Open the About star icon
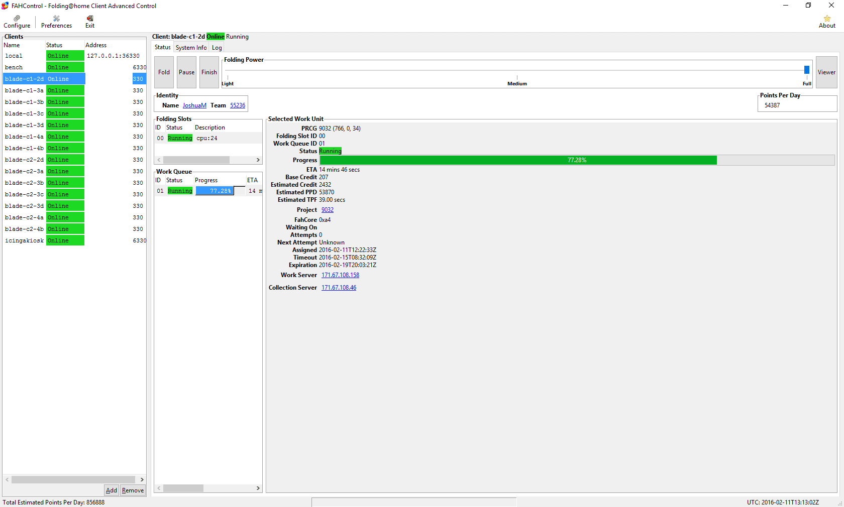The image size is (844, 507). [827, 22]
